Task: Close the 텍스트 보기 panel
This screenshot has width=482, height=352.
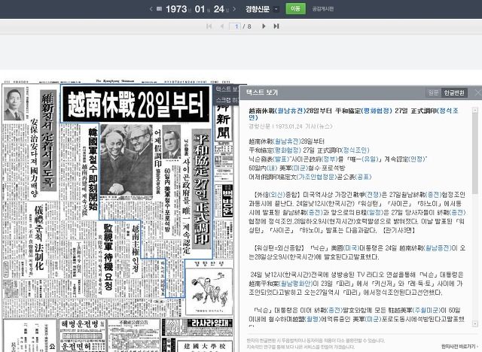Action: coord(478,93)
